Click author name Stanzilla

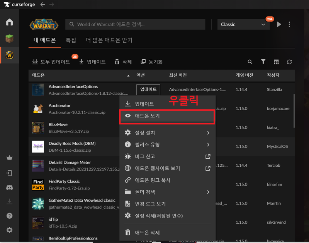click(274, 90)
